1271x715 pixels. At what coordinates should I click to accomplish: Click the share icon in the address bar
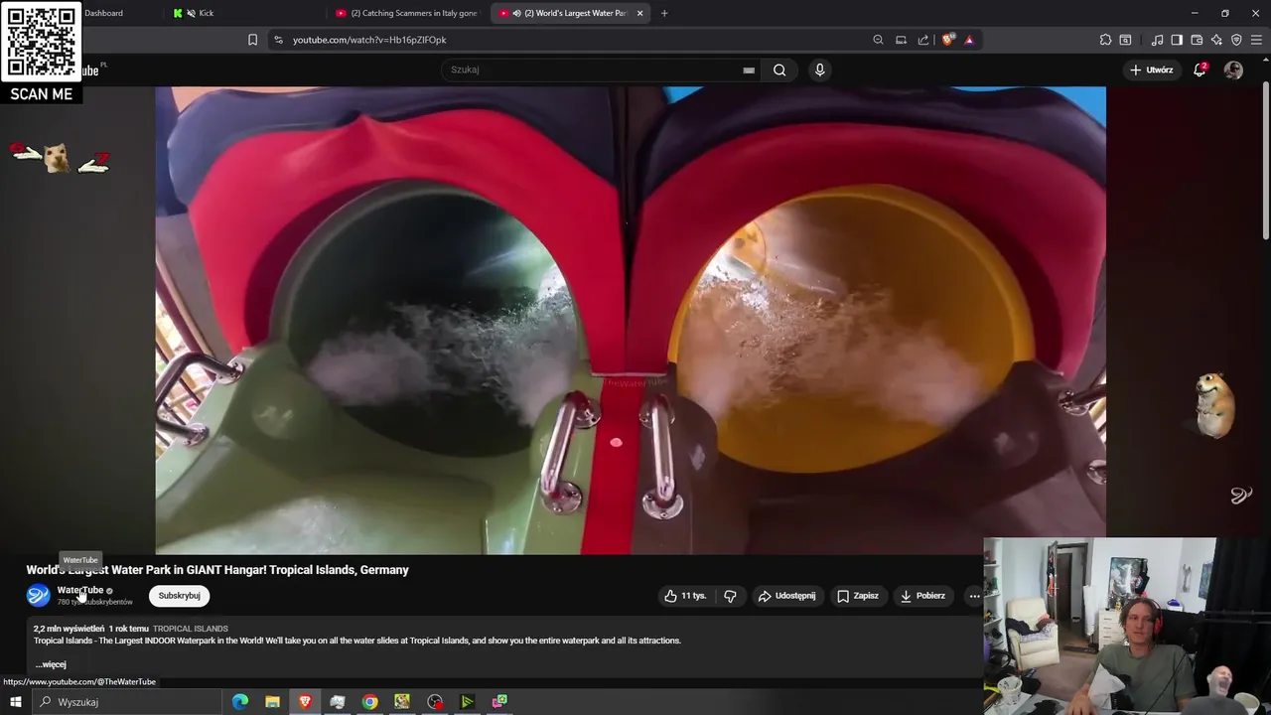pos(923,40)
